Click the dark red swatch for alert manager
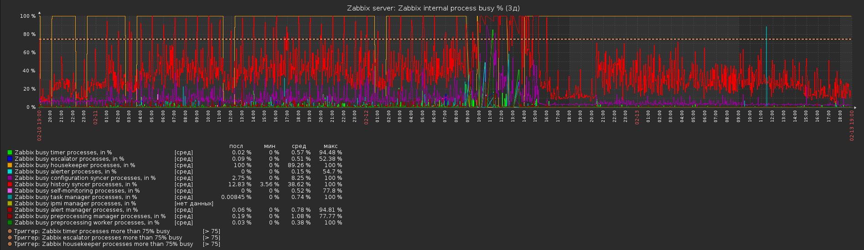 [10, 210]
